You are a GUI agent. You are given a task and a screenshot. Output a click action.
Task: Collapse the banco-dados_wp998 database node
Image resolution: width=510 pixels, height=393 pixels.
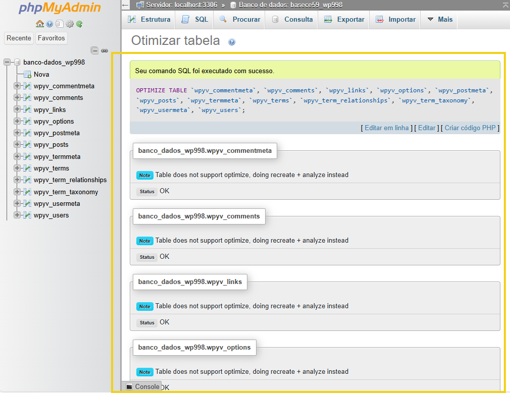pyautogui.click(x=7, y=62)
